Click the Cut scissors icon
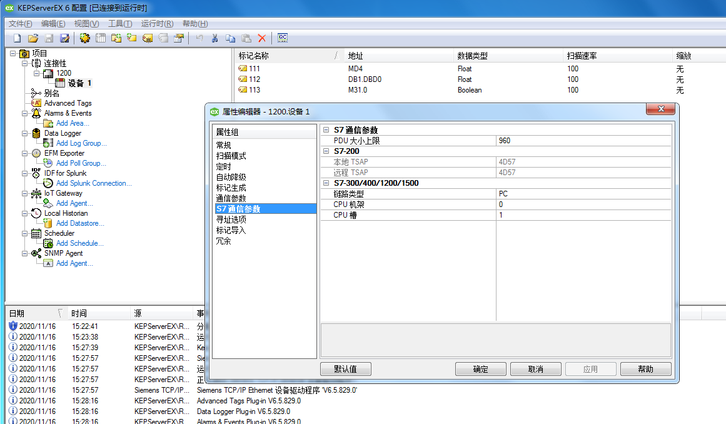Screen dimensions: 726x424 214,38
